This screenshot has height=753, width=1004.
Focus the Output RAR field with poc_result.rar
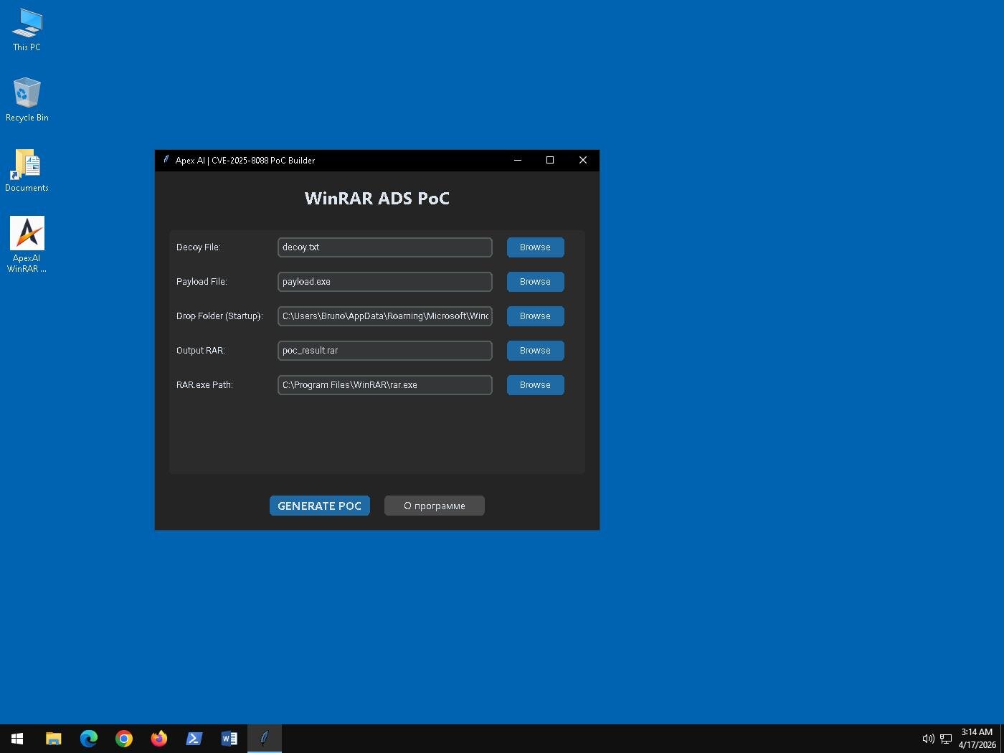(x=385, y=351)
